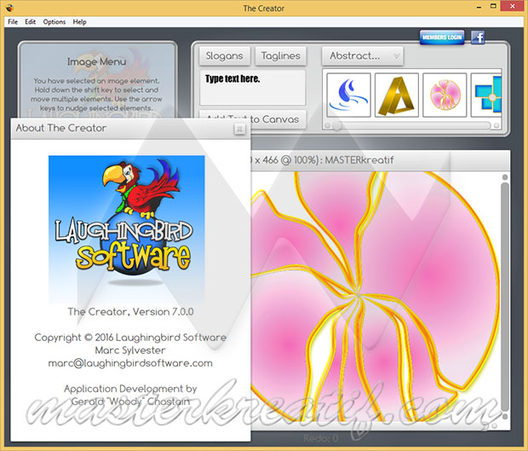Select the pink flower circle logo thumbnail
This screenshot has height=451, width=528.
point(445,95)
